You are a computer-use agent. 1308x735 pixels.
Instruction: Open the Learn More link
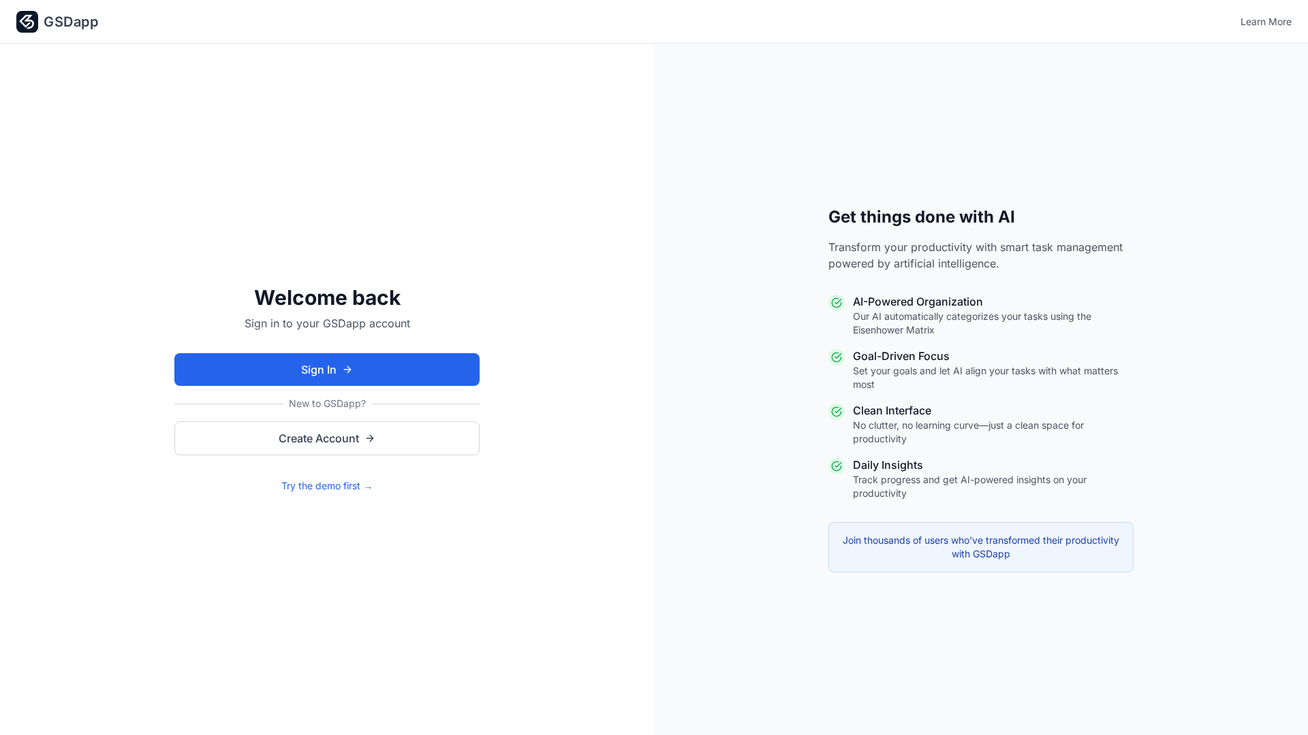tap(1265, 21)
